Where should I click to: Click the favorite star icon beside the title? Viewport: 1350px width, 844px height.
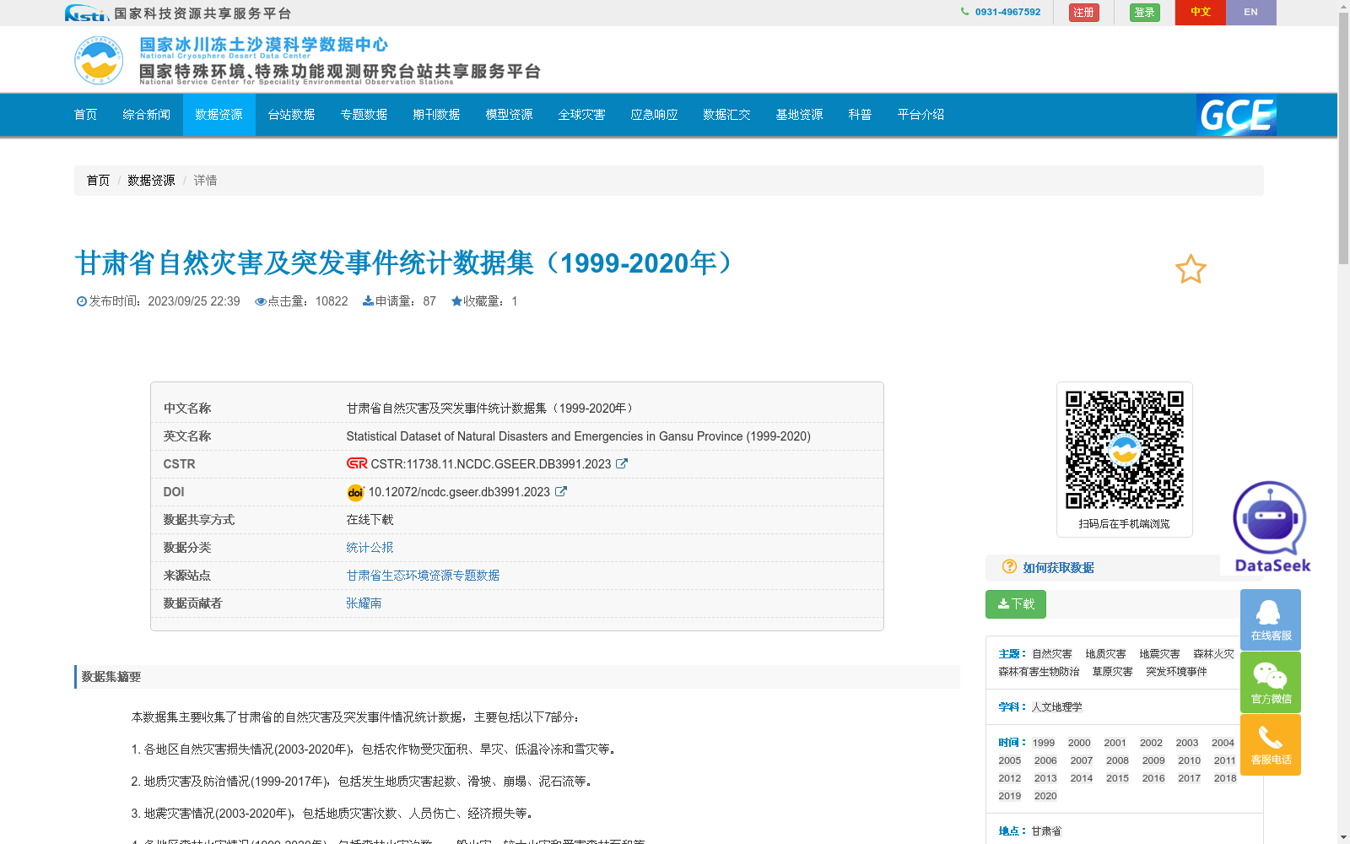pyautogui.click(x=1191, y=269)
